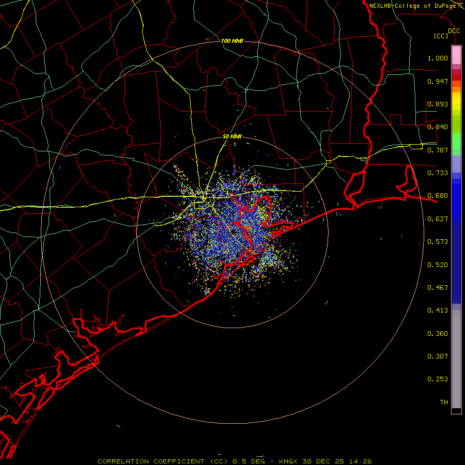
Task: Click the CORRELATION COEFFICIENT (CC) caption title
Action: point(163,461)
